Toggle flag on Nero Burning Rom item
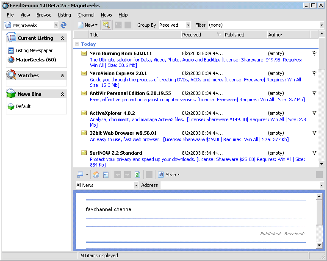327x261 pixels. tap(314, 53)
